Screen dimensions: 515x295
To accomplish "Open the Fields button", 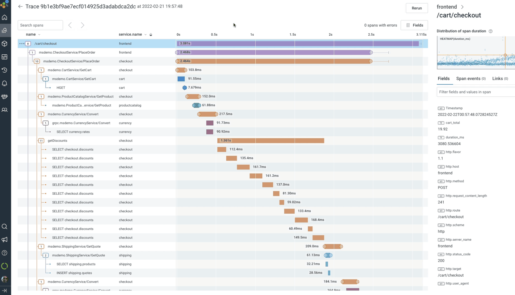I will click(x=414, y=25).
